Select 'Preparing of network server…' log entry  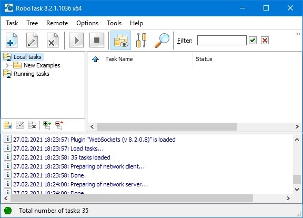tap(80, 184)
